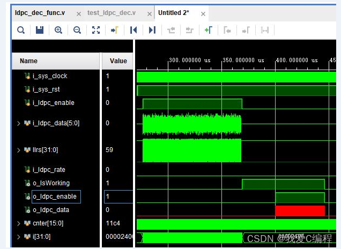This screenshot has width=341, height=249.
Task: Zoom in on the waveform
Action: 58,30
